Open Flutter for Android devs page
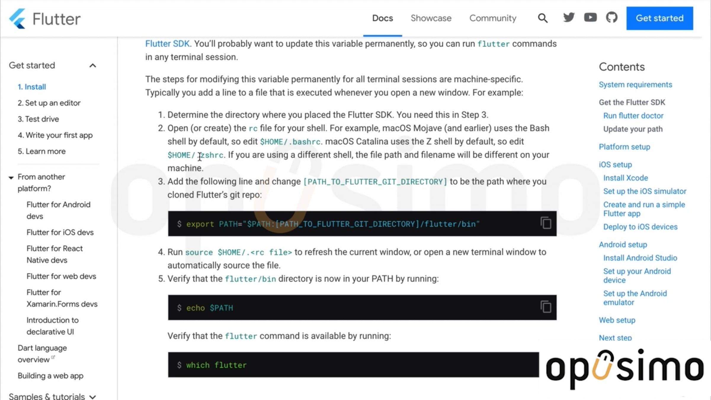This screenshot has width=711, height=400. point(58,210)
